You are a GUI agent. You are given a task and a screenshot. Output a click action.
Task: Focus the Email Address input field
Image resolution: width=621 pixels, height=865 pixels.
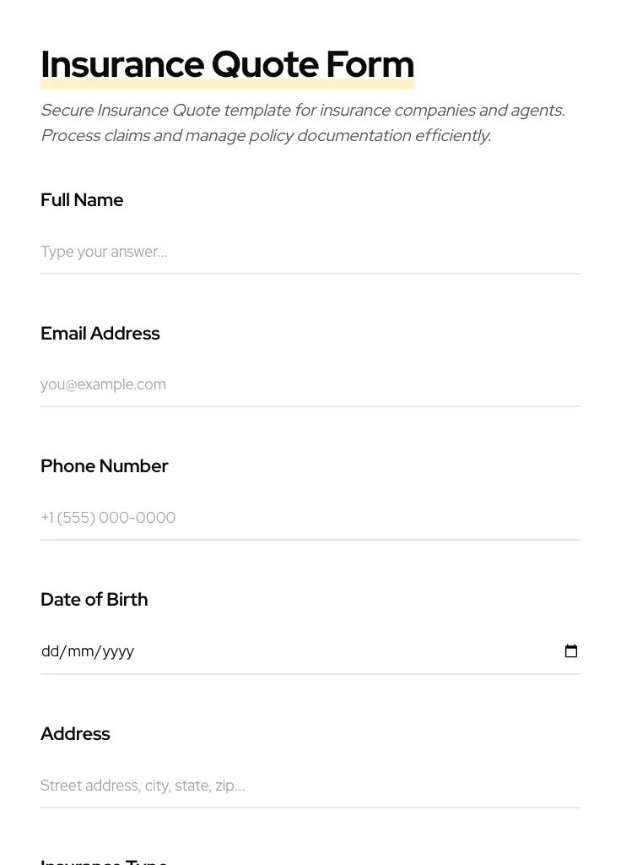(x=310, y=385)
